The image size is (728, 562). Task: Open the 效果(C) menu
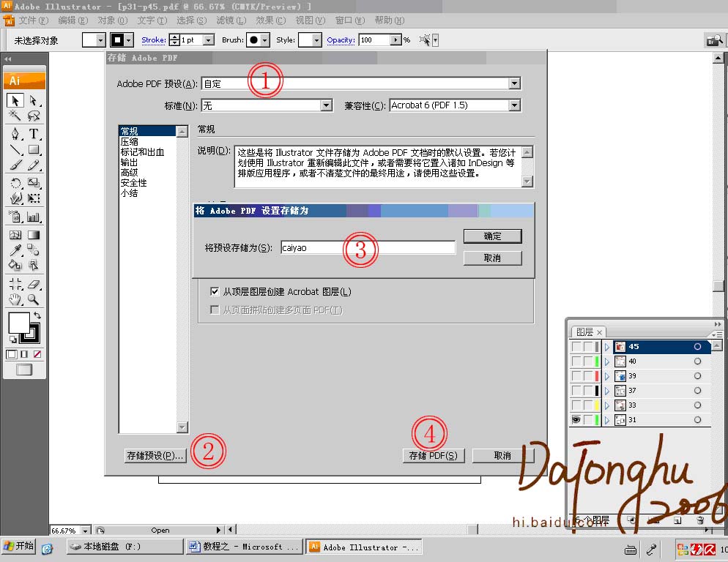point(271,20)
